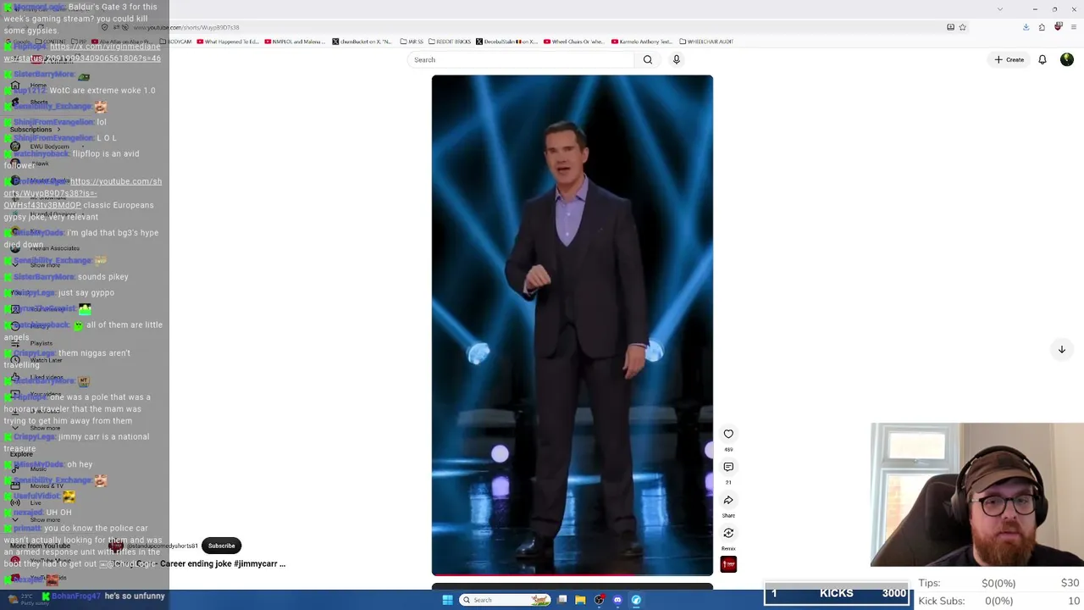Click the Share arrow icon
Viewport: 1084px width, 610px height.
[x=728, y=500]
